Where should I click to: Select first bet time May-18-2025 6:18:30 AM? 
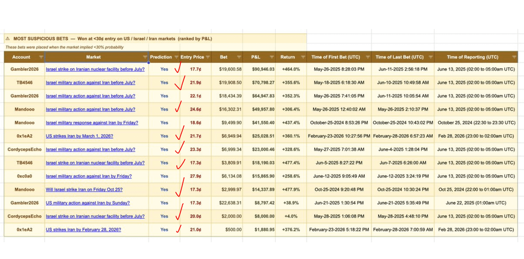point(339,83)
